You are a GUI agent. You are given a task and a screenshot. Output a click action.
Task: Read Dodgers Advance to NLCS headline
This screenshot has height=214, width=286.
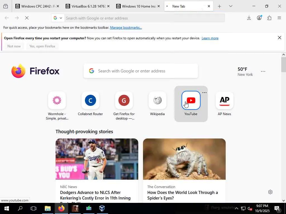(95, 195)
